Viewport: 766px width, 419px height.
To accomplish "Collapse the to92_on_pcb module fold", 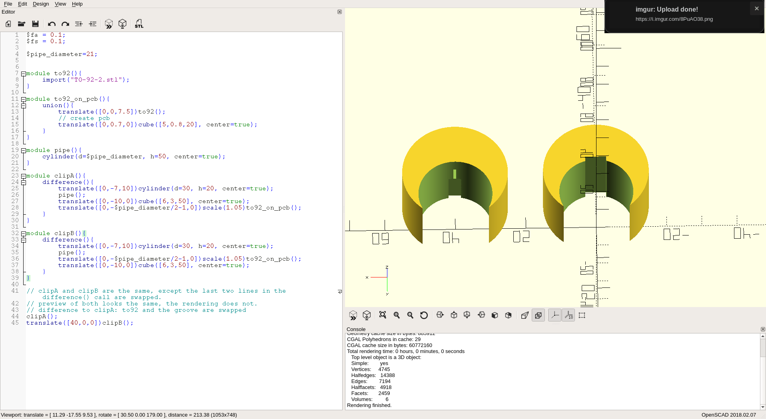I will pos(24,99).
